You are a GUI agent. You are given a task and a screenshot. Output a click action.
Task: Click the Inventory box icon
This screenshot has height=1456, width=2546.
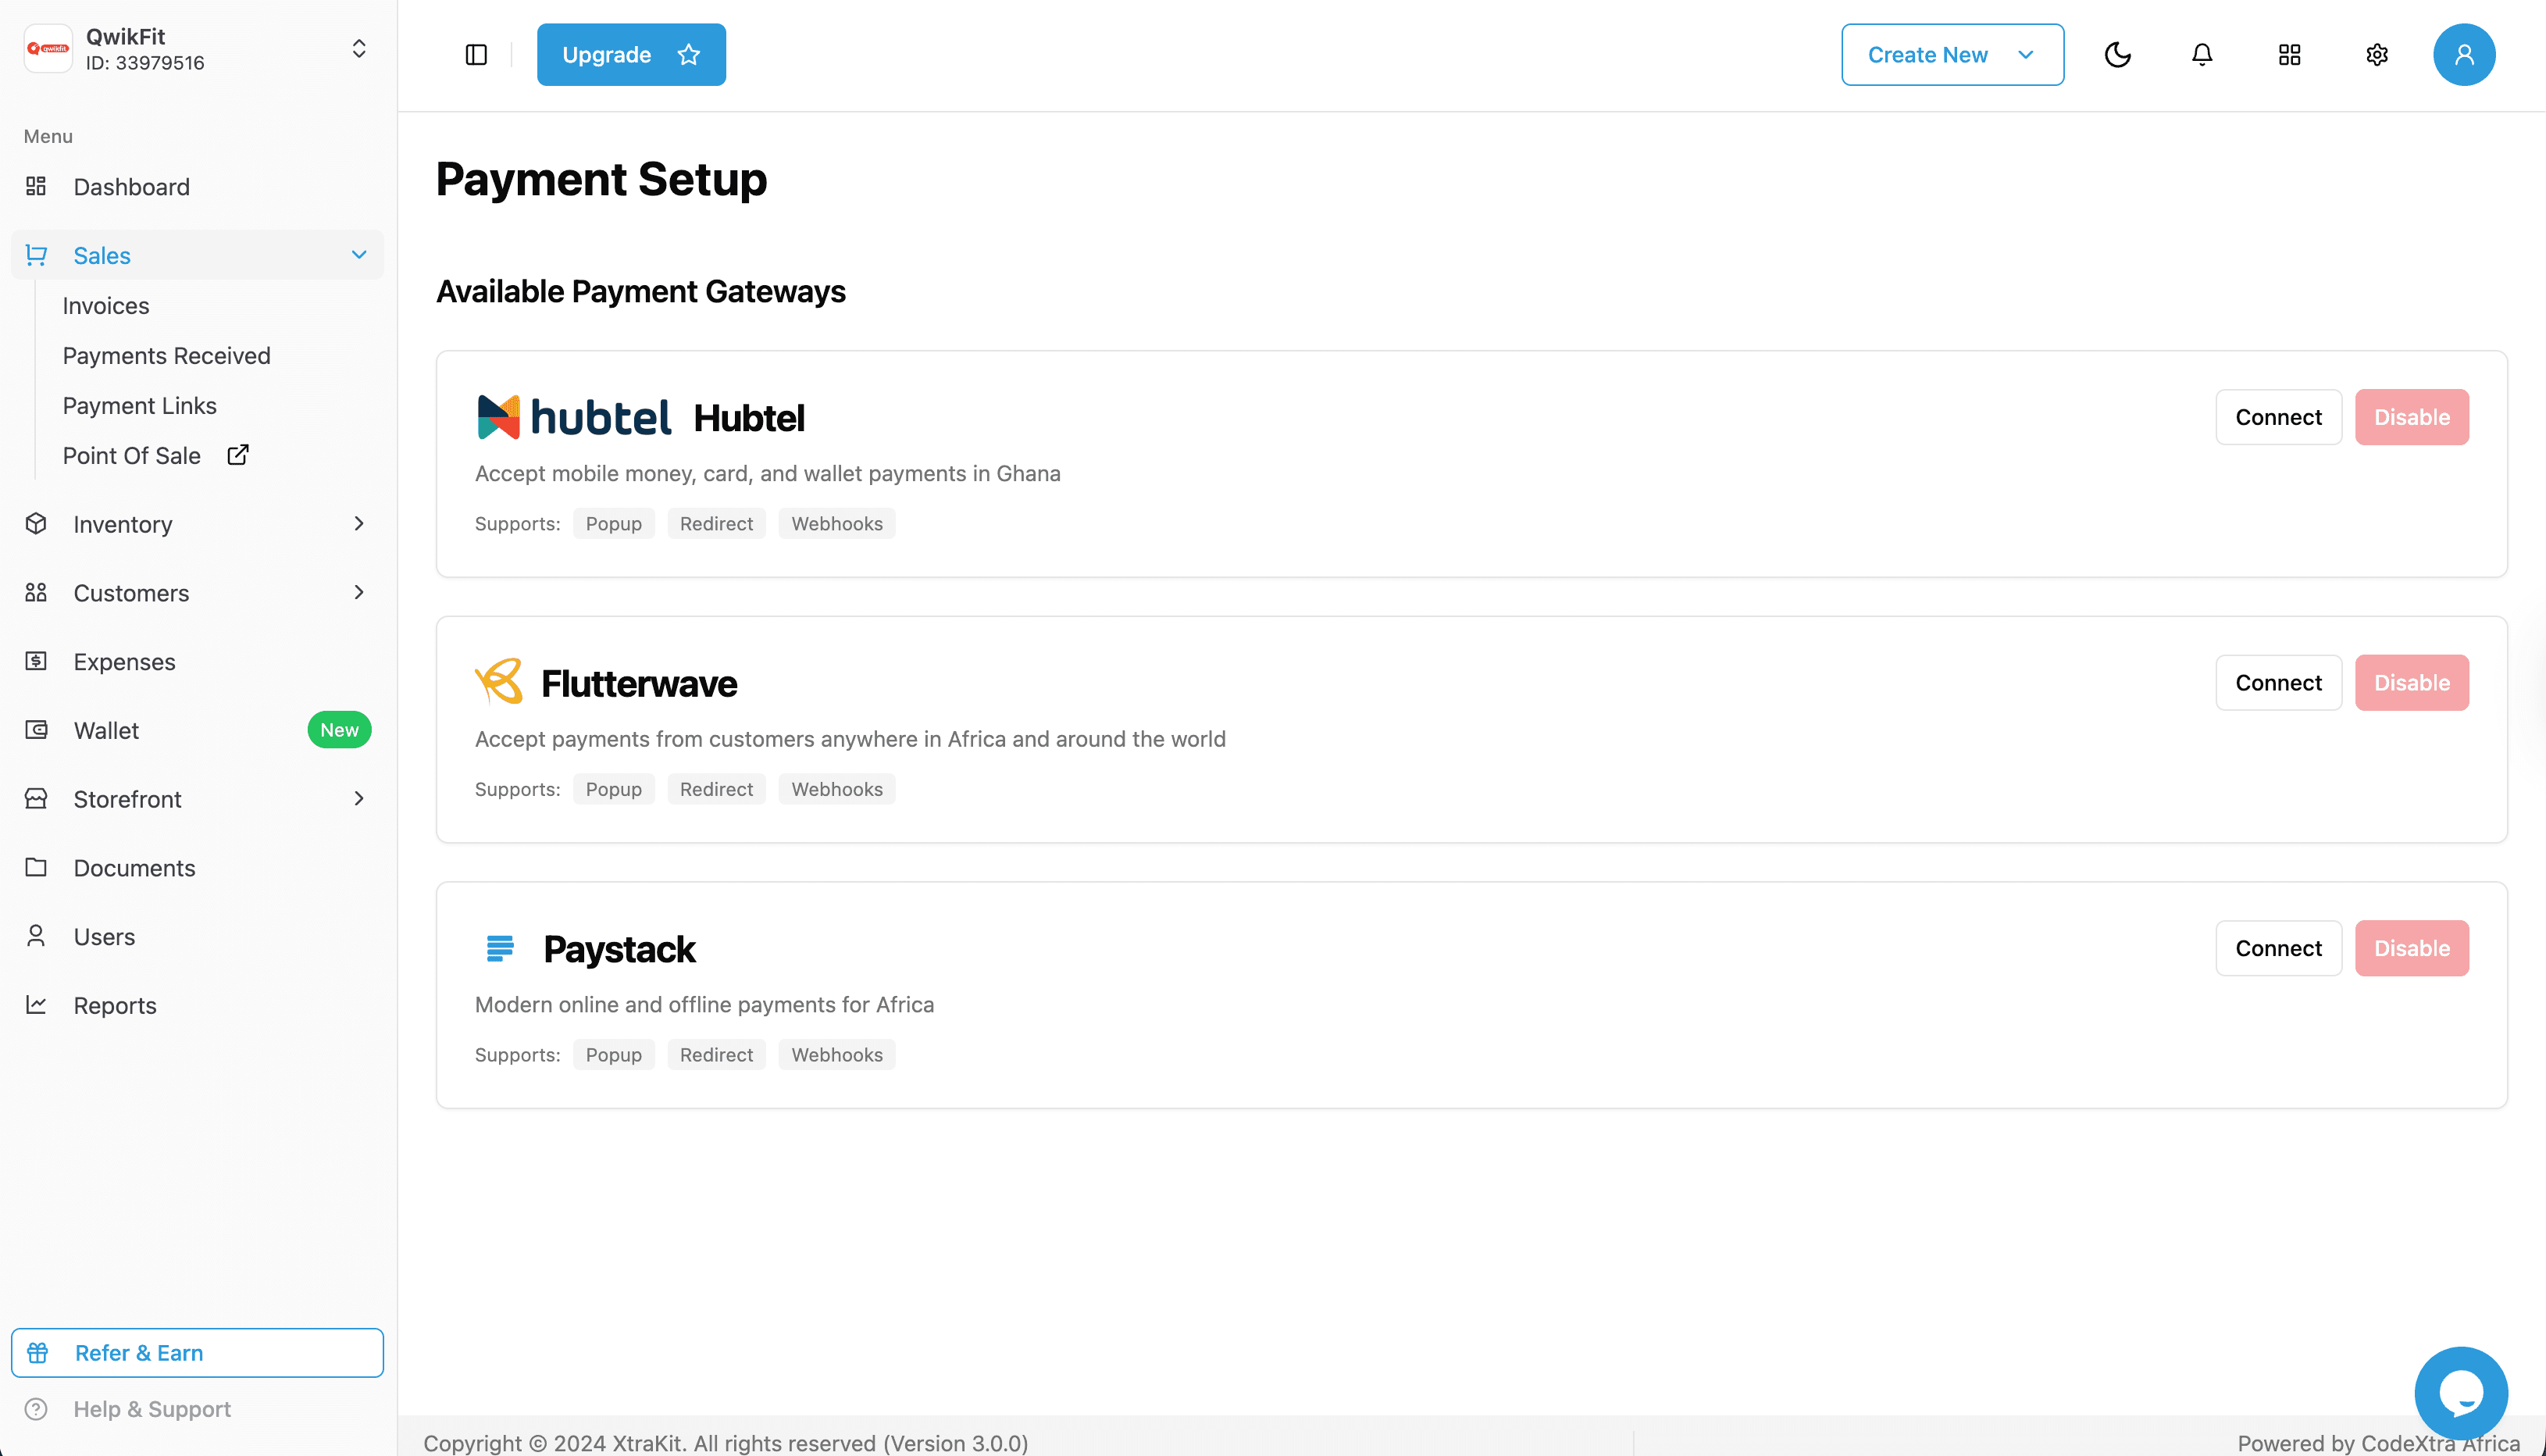36,523
